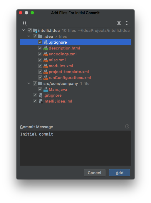Uncheck the intelliJidea root checkbox
The image size is (151, 203).
coord(30,30)
